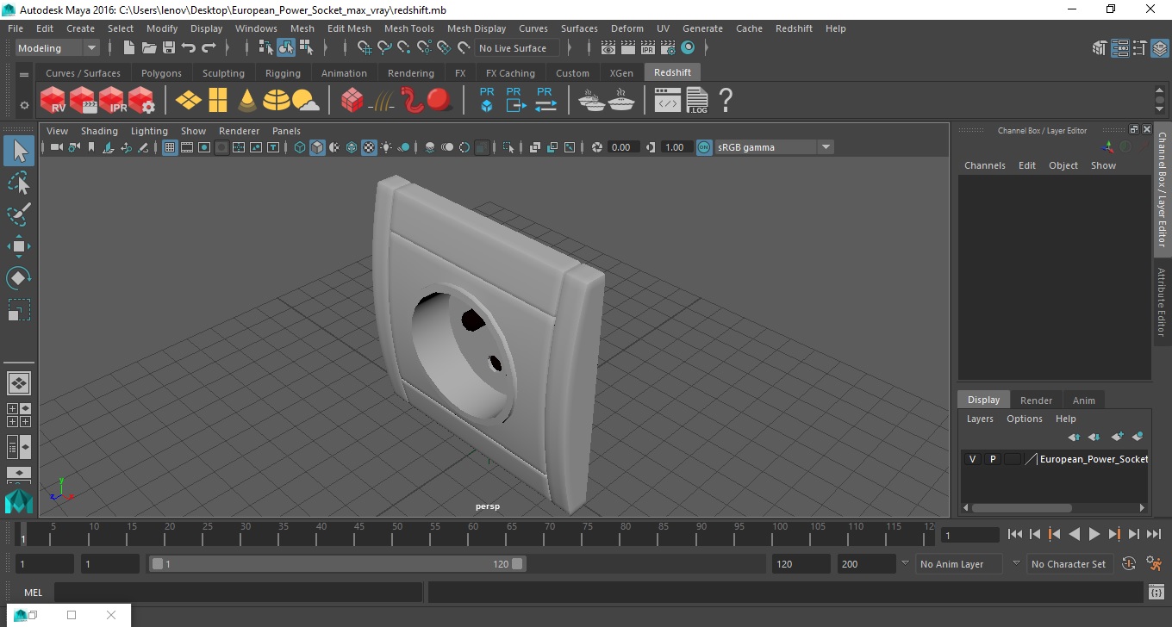Toggle viewport grid display icon
This screenshot has width=1172, height=627.
tap(170, 147)
